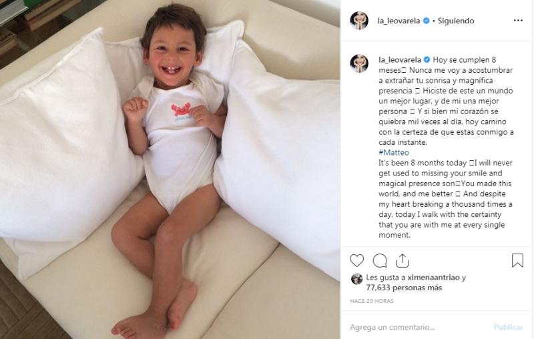
Task: Click the verified badge in the header
Action: click(426, 21)
